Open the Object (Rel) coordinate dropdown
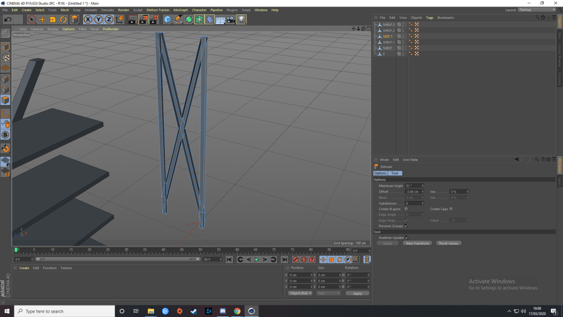Viewport: 563px width, 317px height. 300,293
